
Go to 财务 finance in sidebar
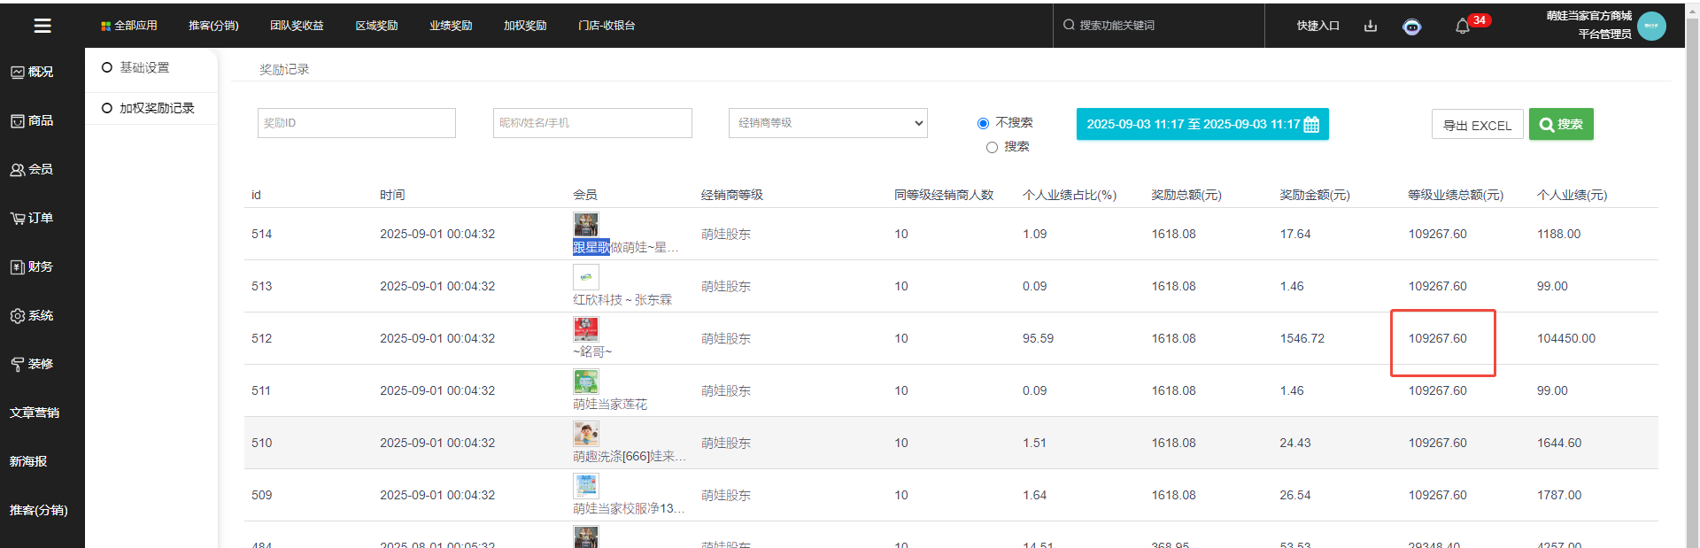coord(33,266)
